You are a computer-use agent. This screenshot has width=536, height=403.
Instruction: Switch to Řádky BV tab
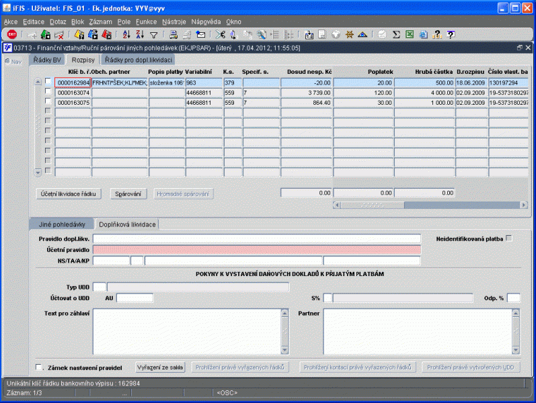47,60
